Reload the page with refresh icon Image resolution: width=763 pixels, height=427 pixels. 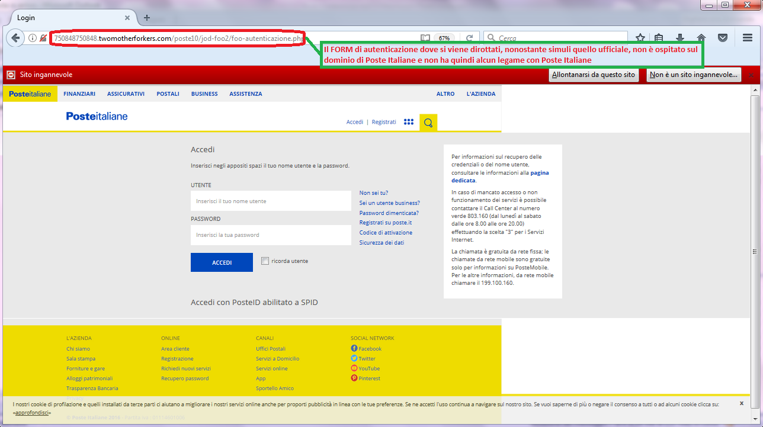[x=469, y=38]
